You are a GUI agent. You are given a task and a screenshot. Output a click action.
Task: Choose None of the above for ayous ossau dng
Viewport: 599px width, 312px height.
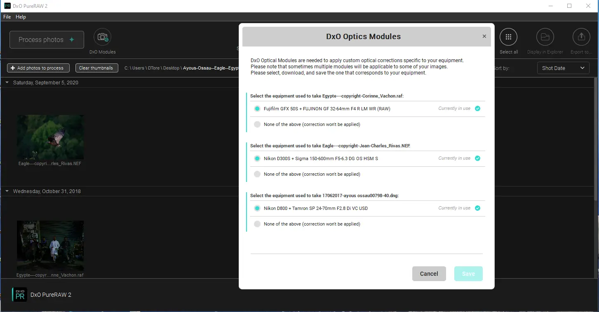tap(257, 224)
